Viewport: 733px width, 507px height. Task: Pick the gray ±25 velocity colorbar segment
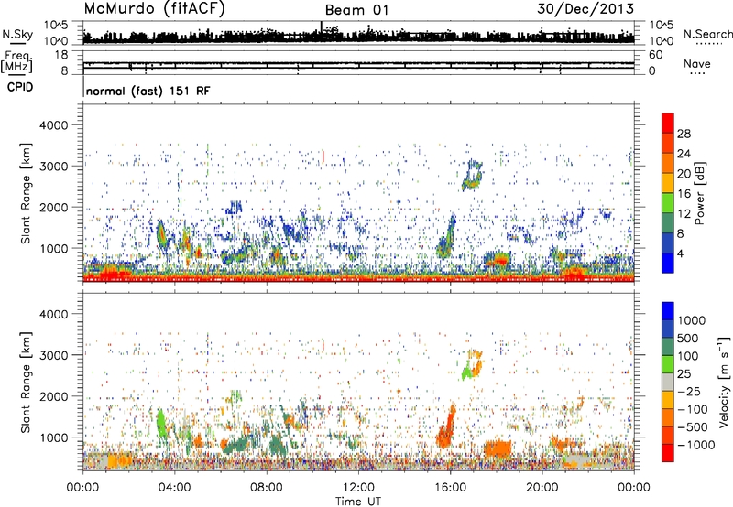[x=668, y=383]
